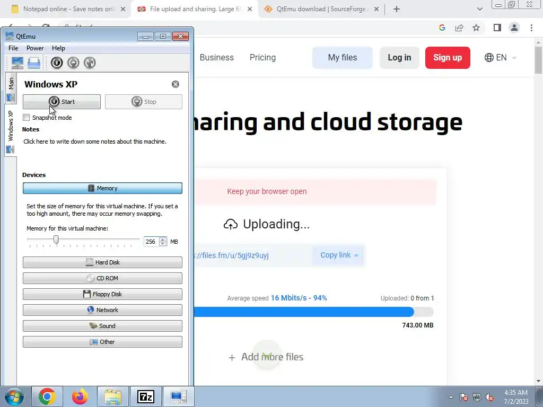Screen dimensions: 543x407
Task: Increase memory with the spinbox up arrow
Action: tap(163, 239)
